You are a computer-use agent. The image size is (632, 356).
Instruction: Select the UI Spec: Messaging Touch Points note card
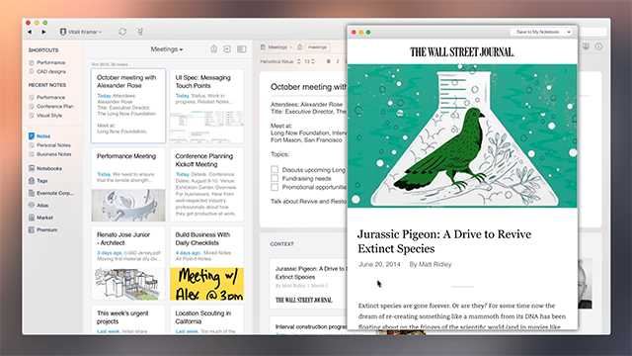pyautogui.click(x=206, y=106)
